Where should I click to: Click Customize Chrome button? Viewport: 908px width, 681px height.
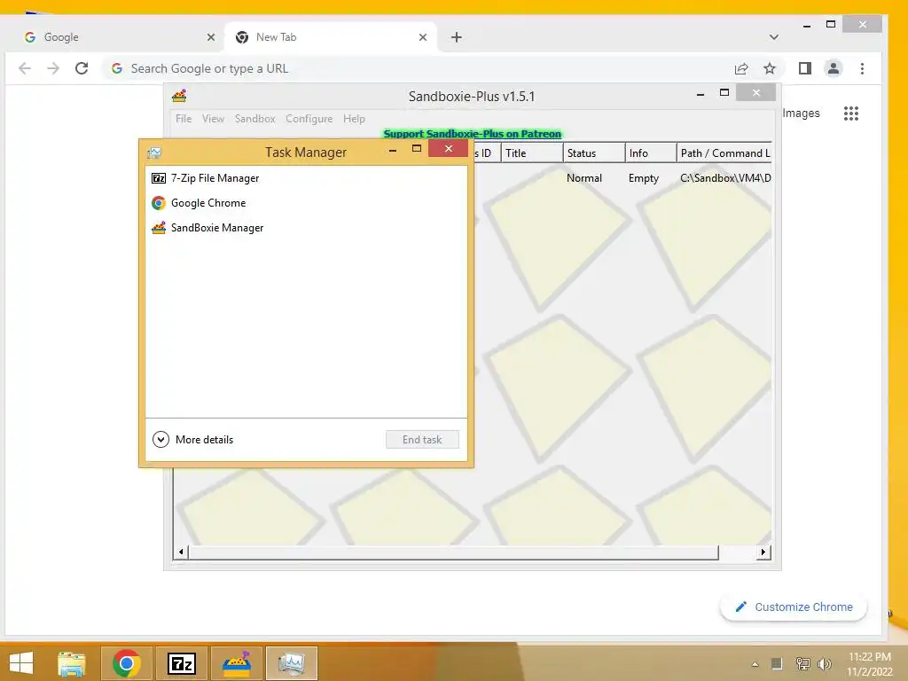tap(794, 607)
